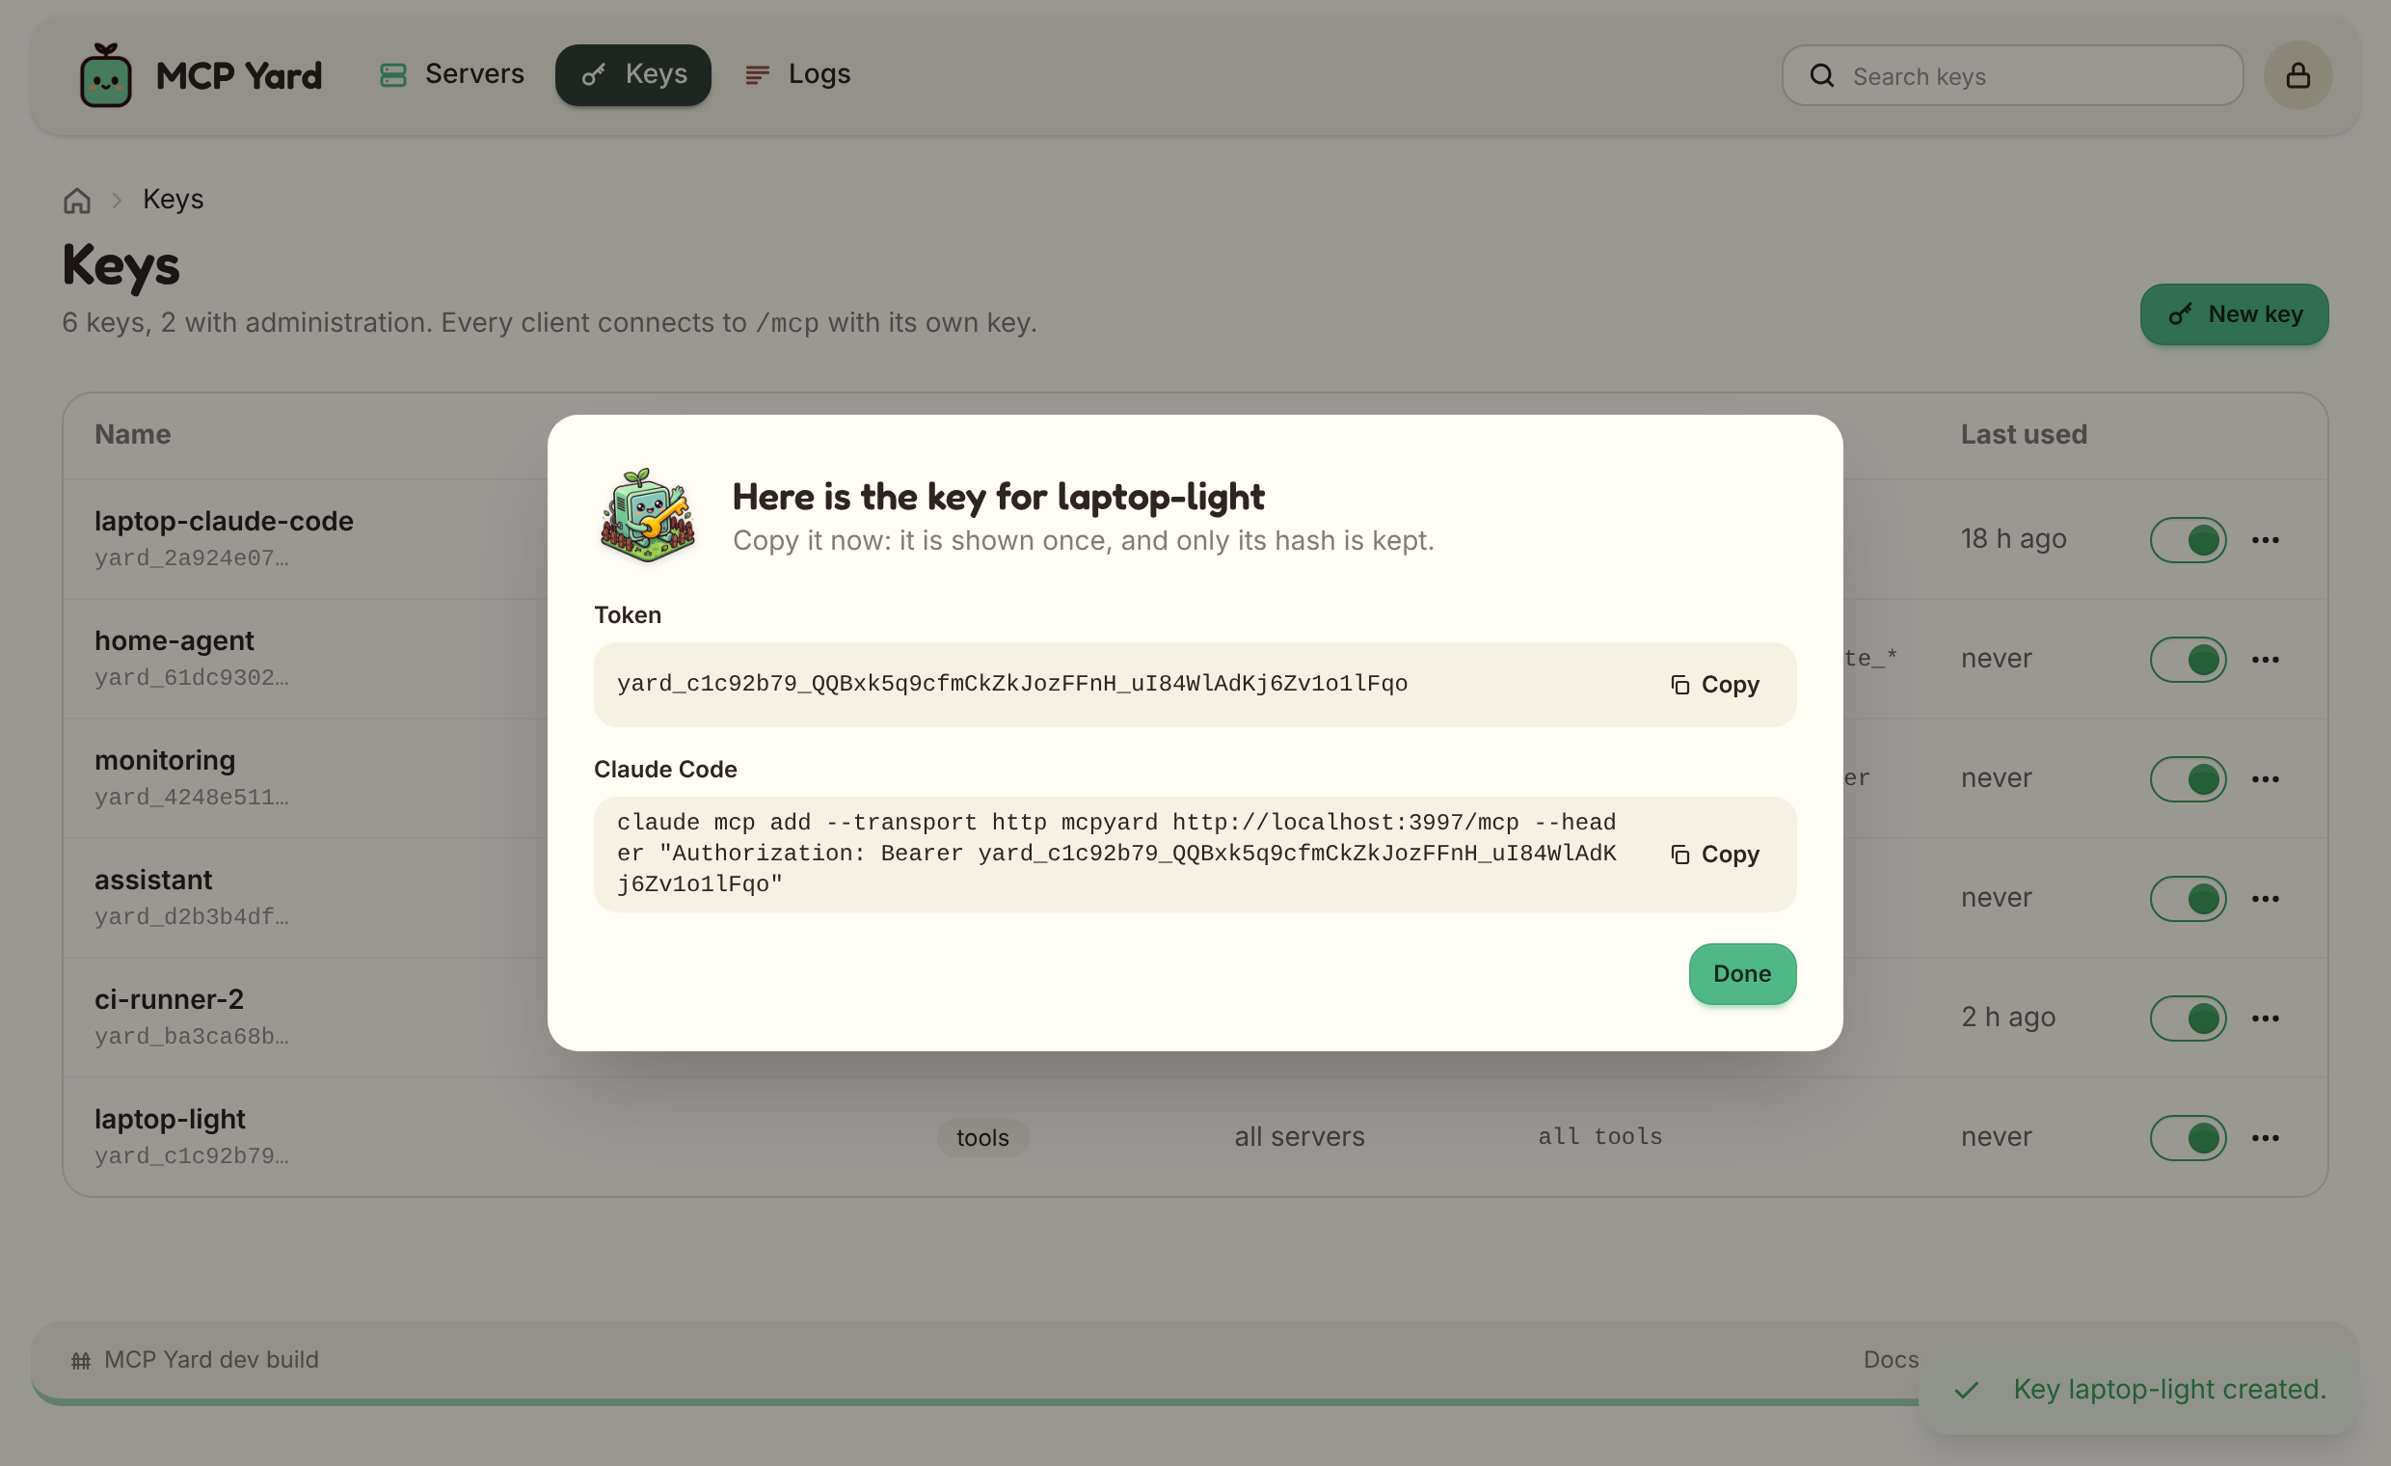Click the laptop-claude-code key name
Screen dimensions: 2391x1466
223,522
